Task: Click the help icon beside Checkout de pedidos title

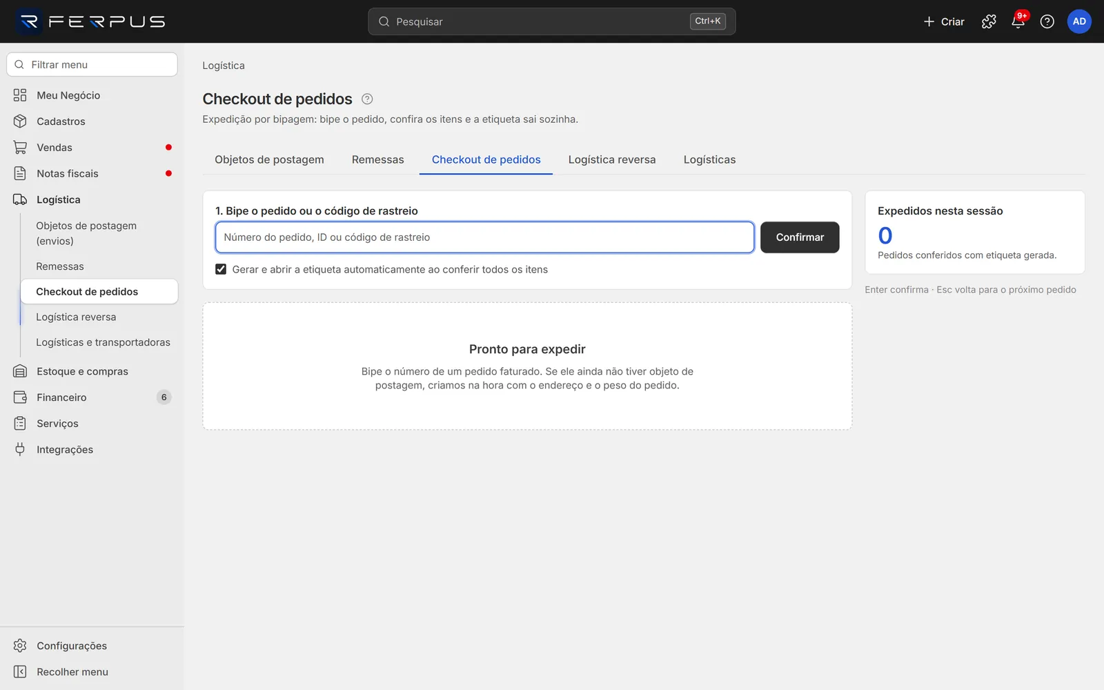Action: [x=367, y=99]
